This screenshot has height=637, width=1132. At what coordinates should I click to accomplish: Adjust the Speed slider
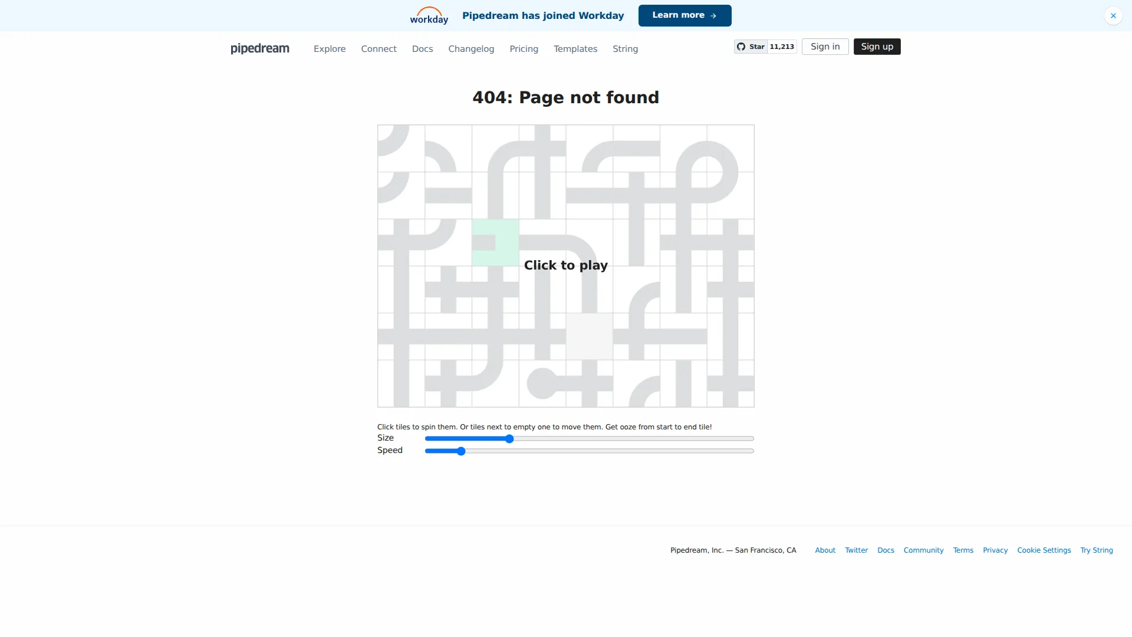point(460,451)
